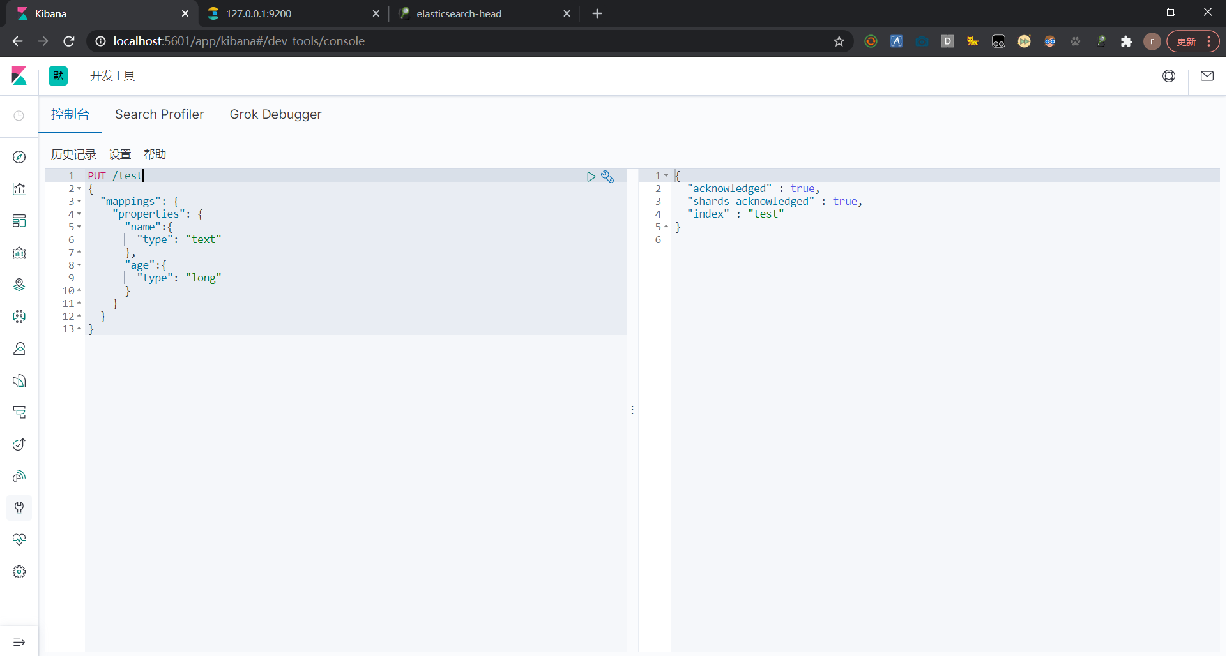This screenshot has height=656, width=1227.
Task: Open Dev Tools wrench icon in sidebar
Action: (x=19, y=508)
